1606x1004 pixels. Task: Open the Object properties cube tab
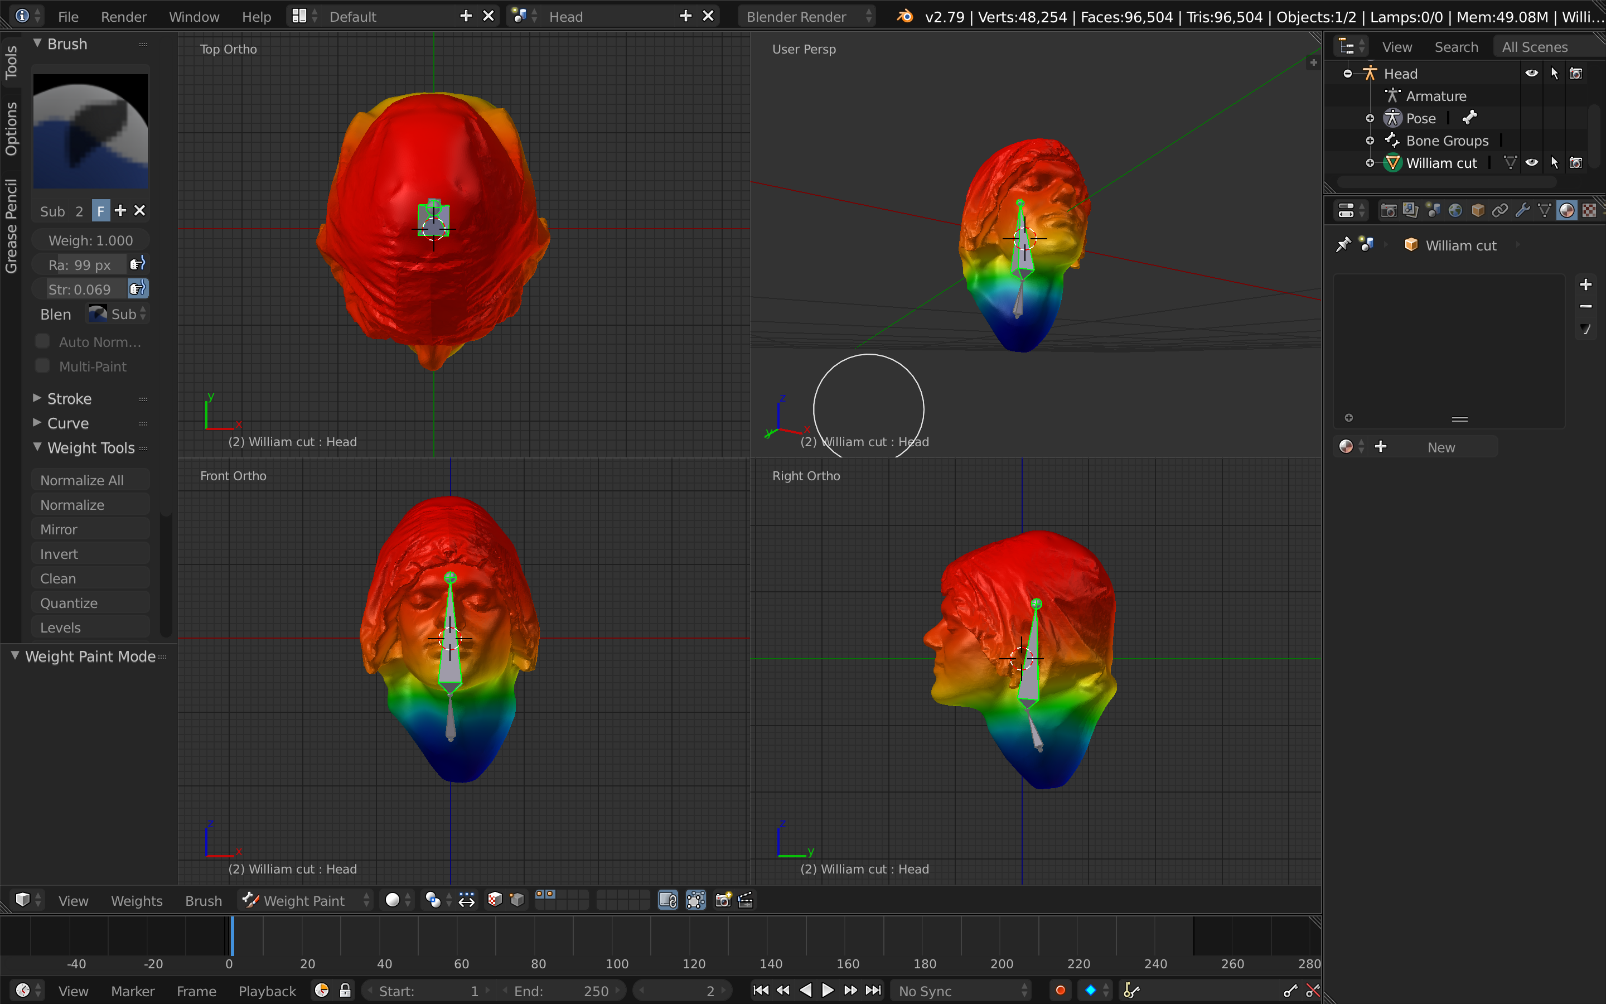[x=1477, y=210]
